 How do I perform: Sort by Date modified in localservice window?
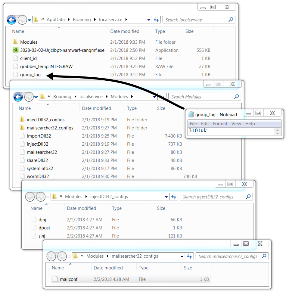[x=125, y=31]
